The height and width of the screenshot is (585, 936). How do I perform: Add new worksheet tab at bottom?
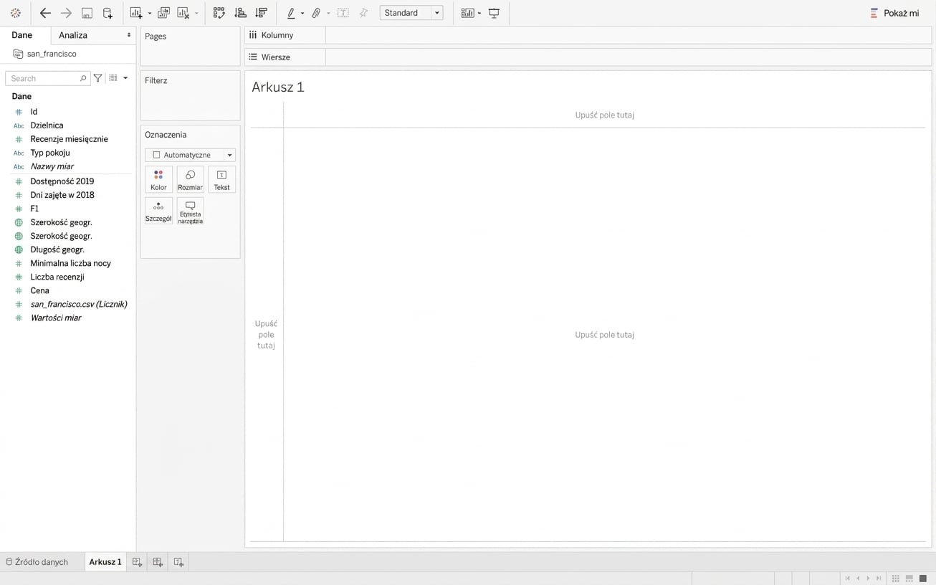pos(137,562)
